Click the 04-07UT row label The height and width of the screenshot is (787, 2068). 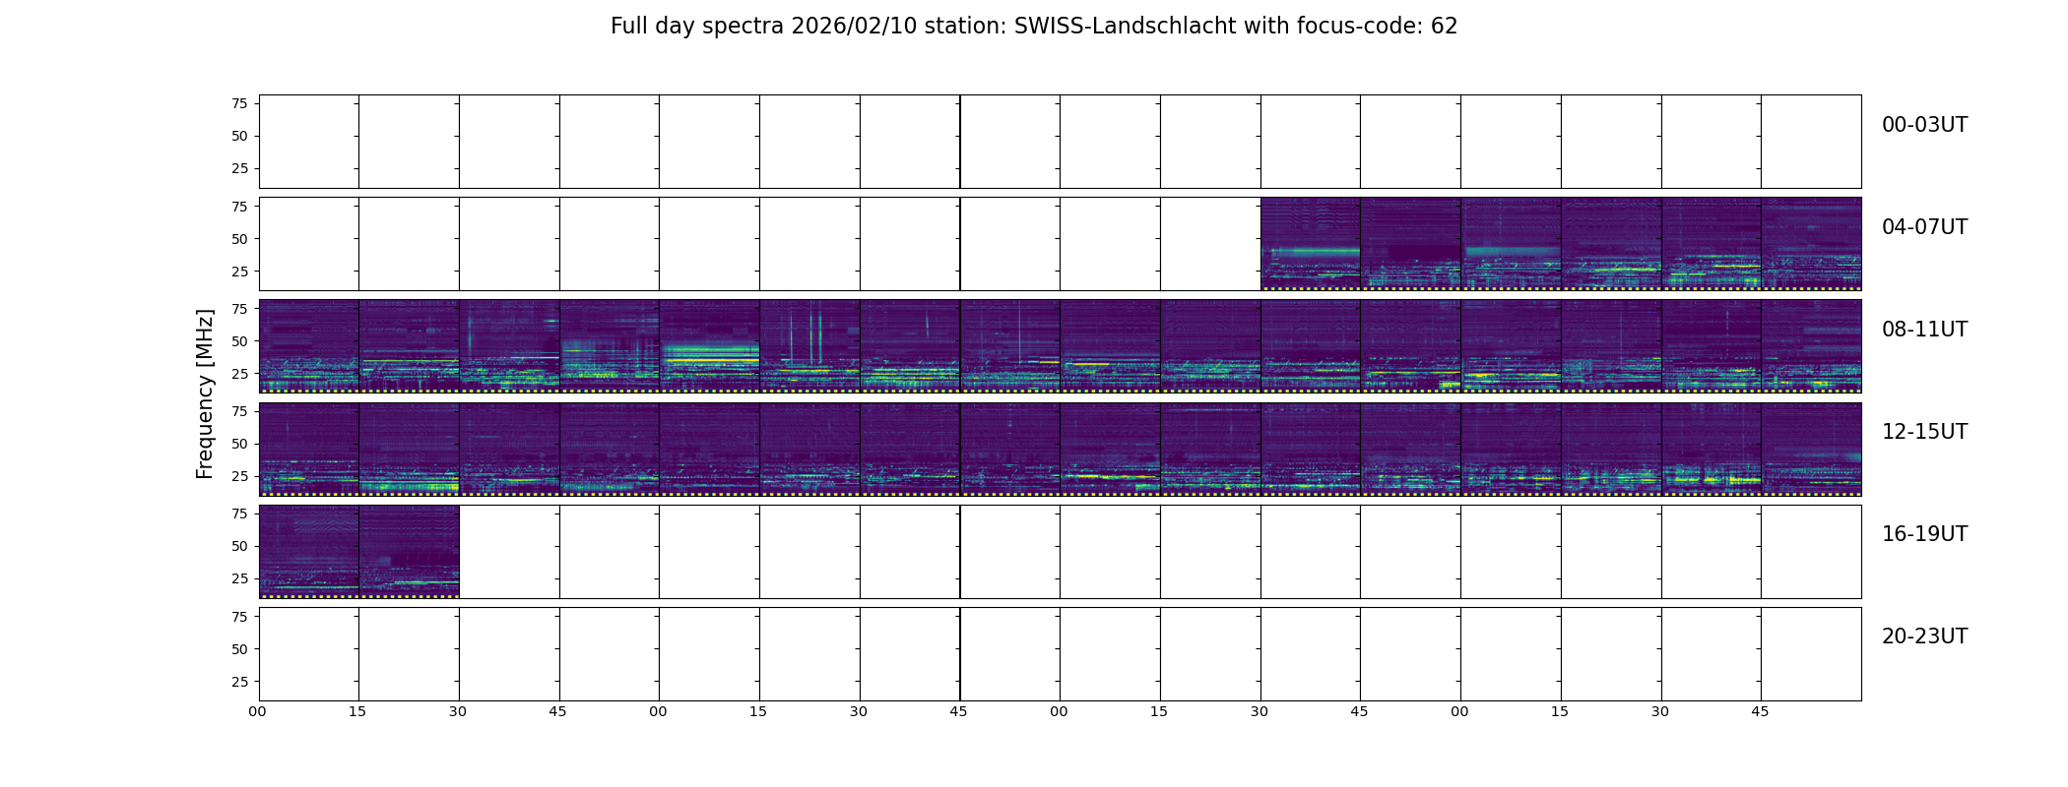[x=1924, y=227]
